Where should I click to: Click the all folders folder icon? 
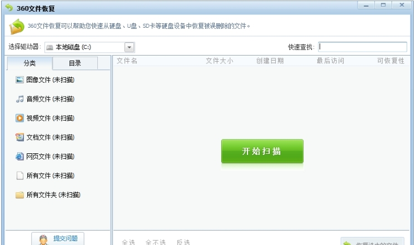[x=19, y=195]
